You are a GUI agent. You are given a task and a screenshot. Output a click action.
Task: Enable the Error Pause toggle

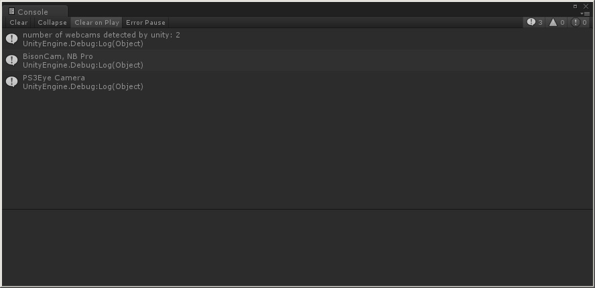tap(145, 22)
